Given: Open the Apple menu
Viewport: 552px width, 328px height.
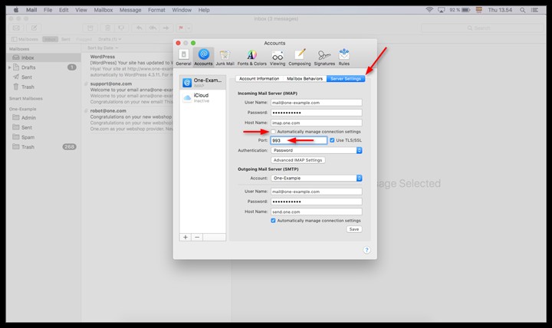Looking at the screenshot, I should [x=16, y=10].
